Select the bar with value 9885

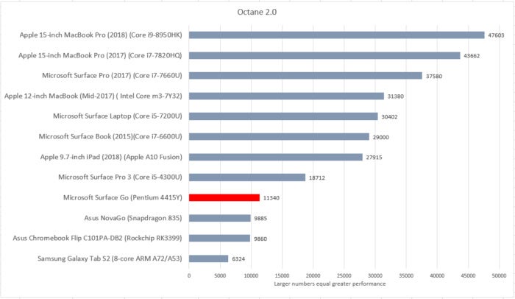pyautogui.click(x=220, y=218)
